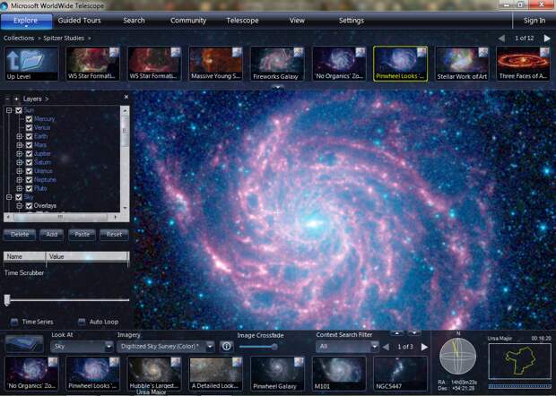Click the Ursa Major constellation overview

click(520, 360)
